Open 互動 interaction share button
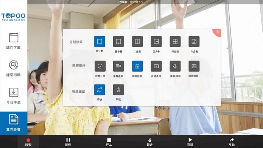 [x=232, y=142]
